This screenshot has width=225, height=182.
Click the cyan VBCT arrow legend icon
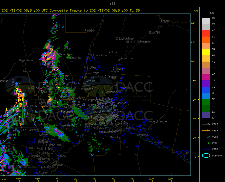(x=206, y=137)
